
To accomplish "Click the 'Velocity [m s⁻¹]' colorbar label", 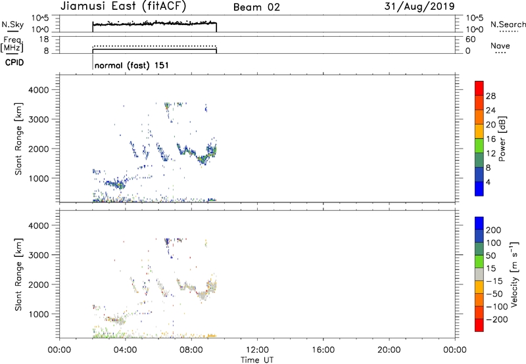I will [514, 274].
